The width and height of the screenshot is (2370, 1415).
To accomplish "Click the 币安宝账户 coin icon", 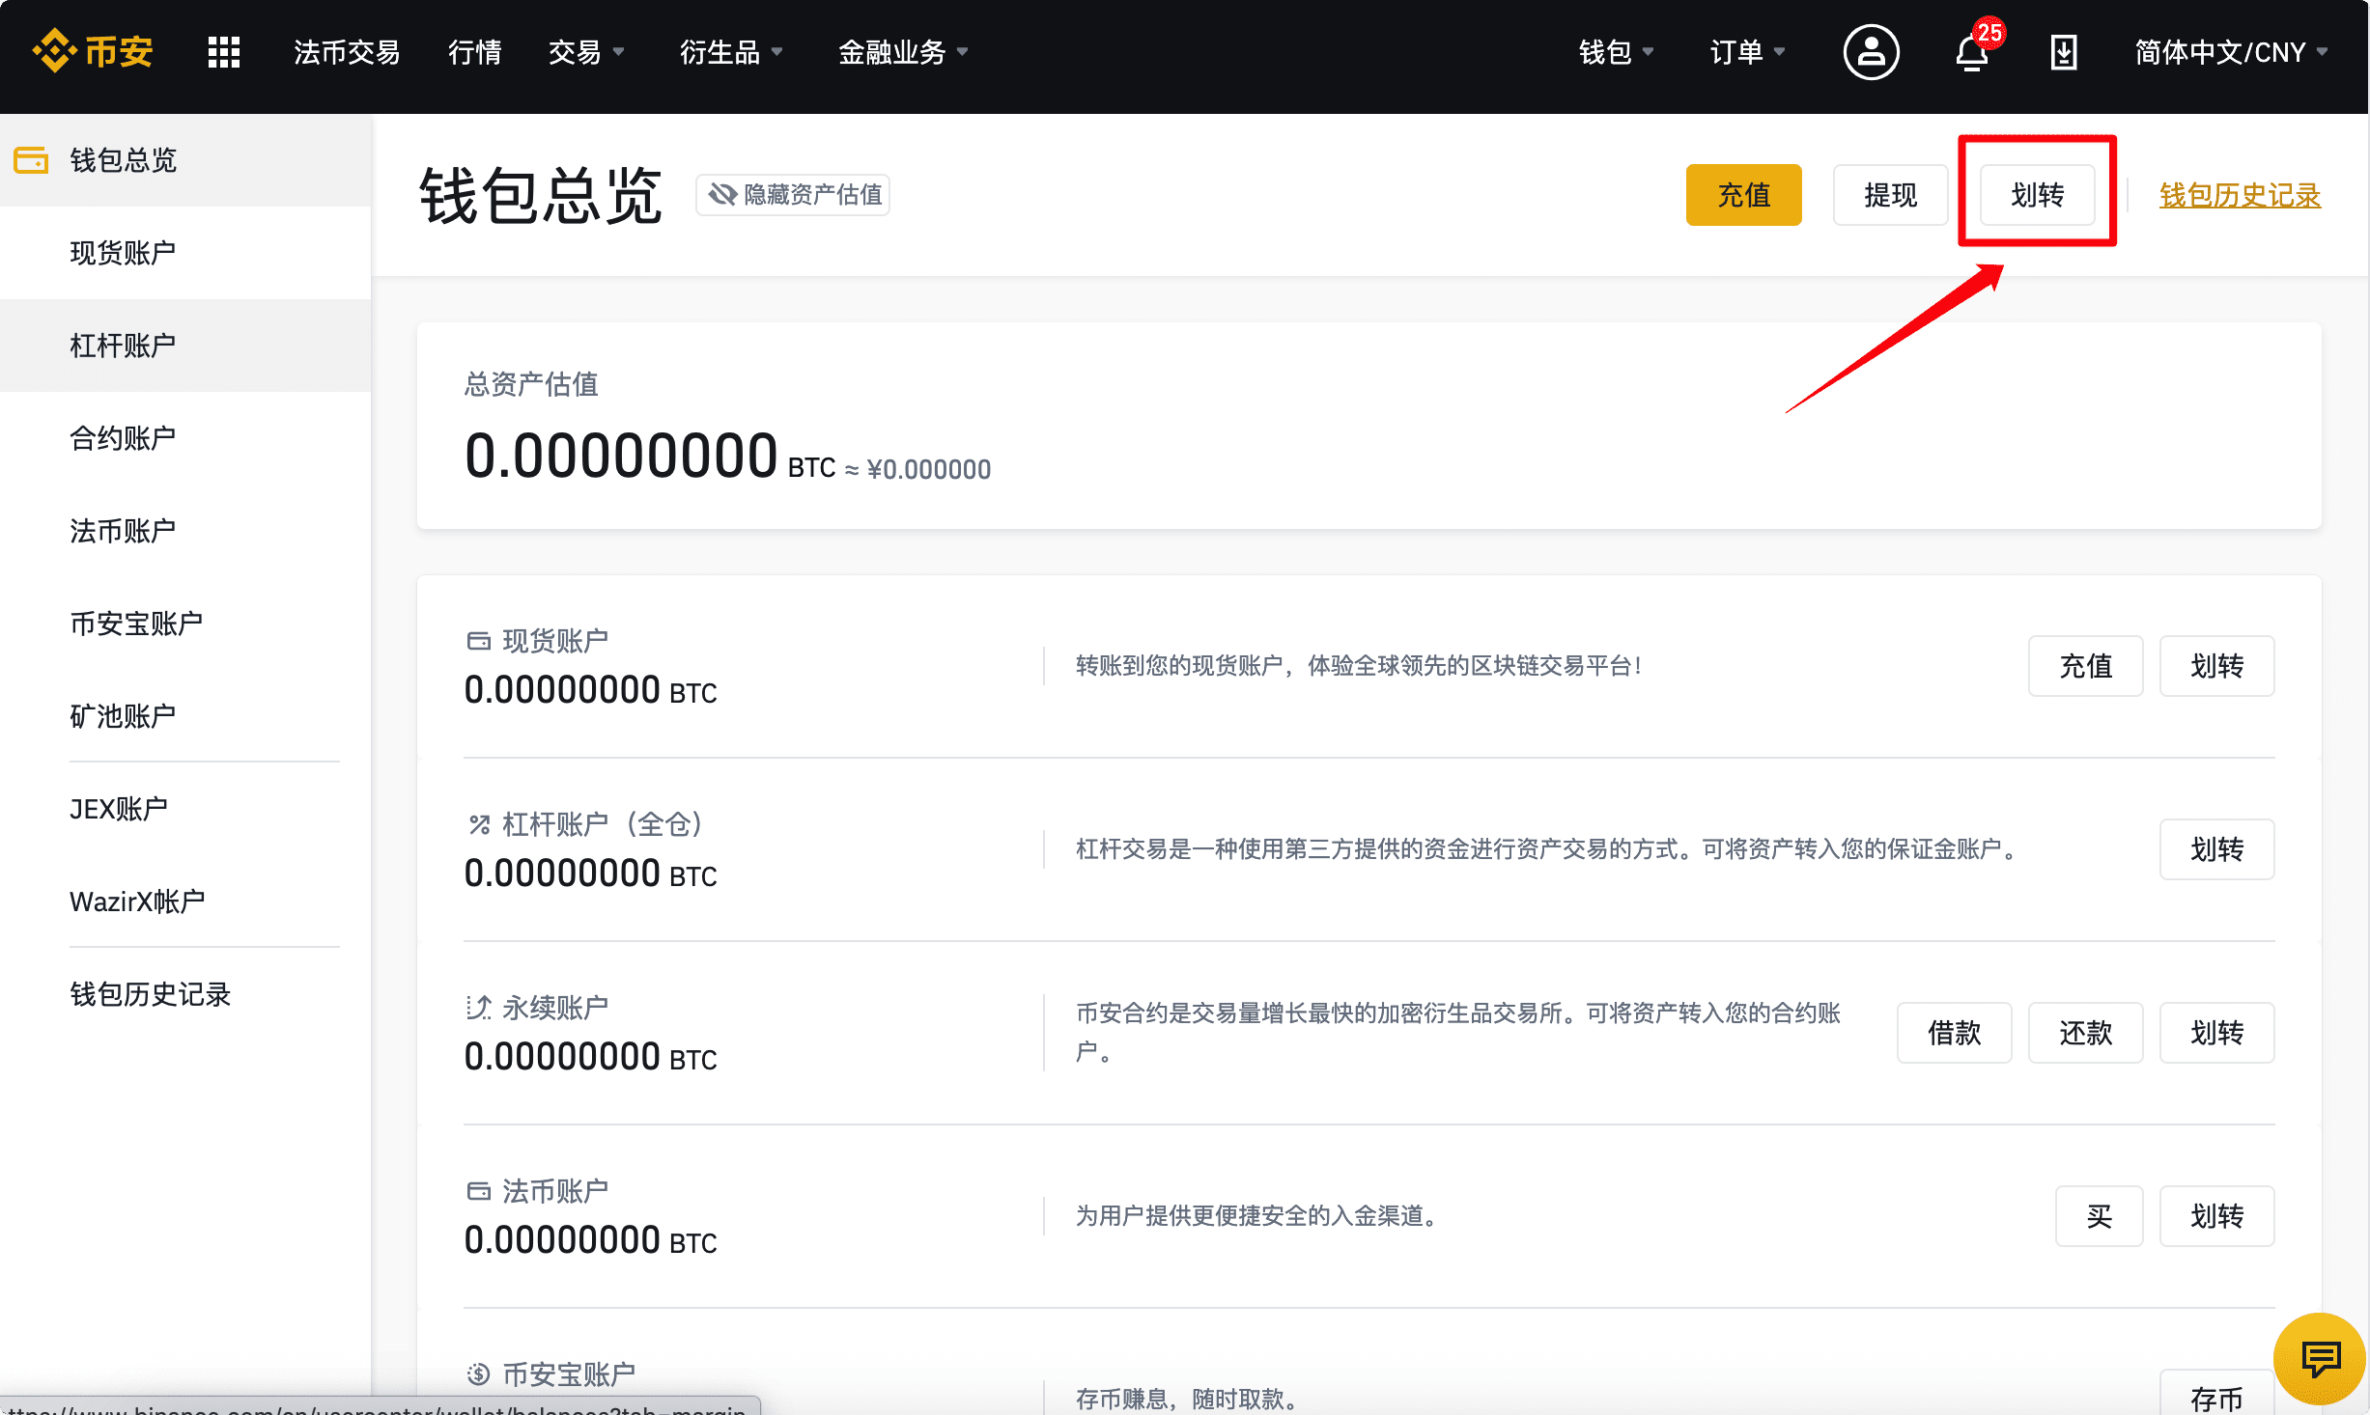I will [x=479, y=1373].
